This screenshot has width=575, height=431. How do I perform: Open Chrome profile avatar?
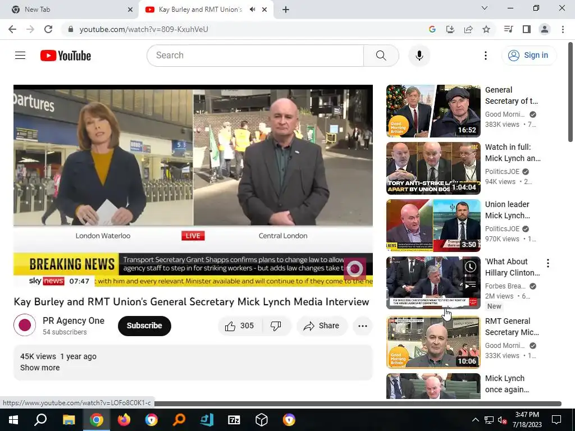545,29
